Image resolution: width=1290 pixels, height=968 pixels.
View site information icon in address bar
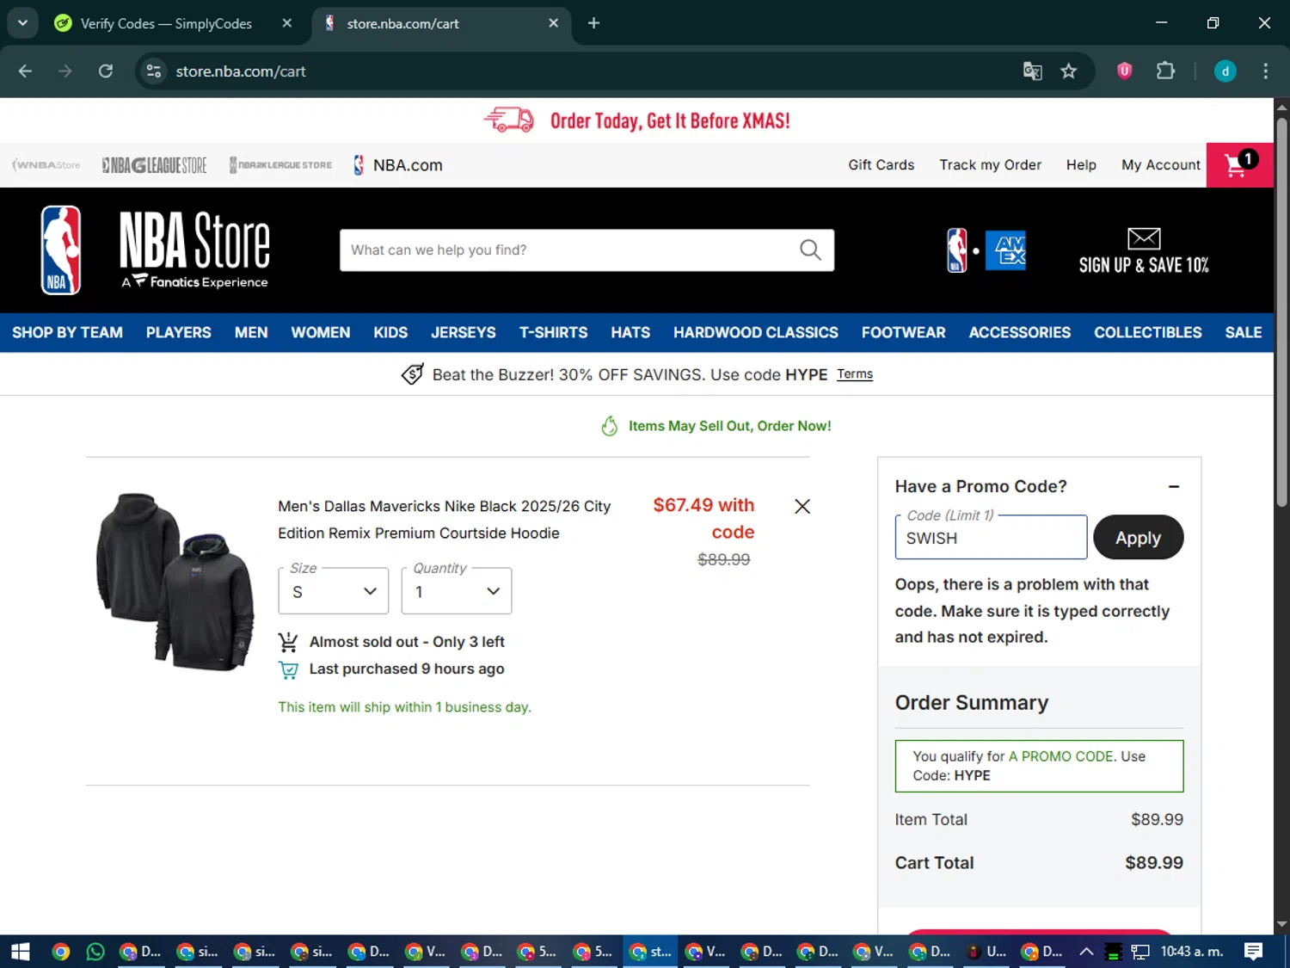pyautogui.click(x=154, y=71)
